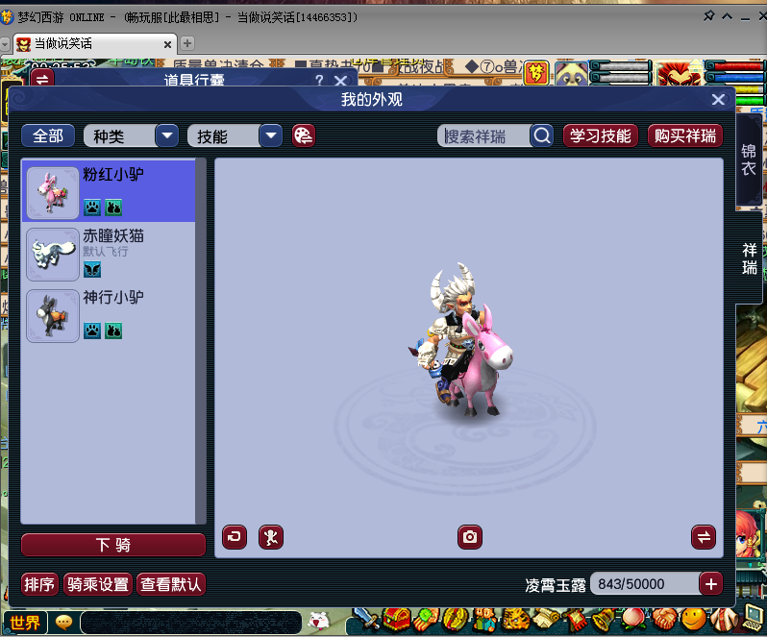Viewport: 767px width, 637px height.
Task: Click the rabbit skill icon under 神行小驴
Action: coord(113,331)
